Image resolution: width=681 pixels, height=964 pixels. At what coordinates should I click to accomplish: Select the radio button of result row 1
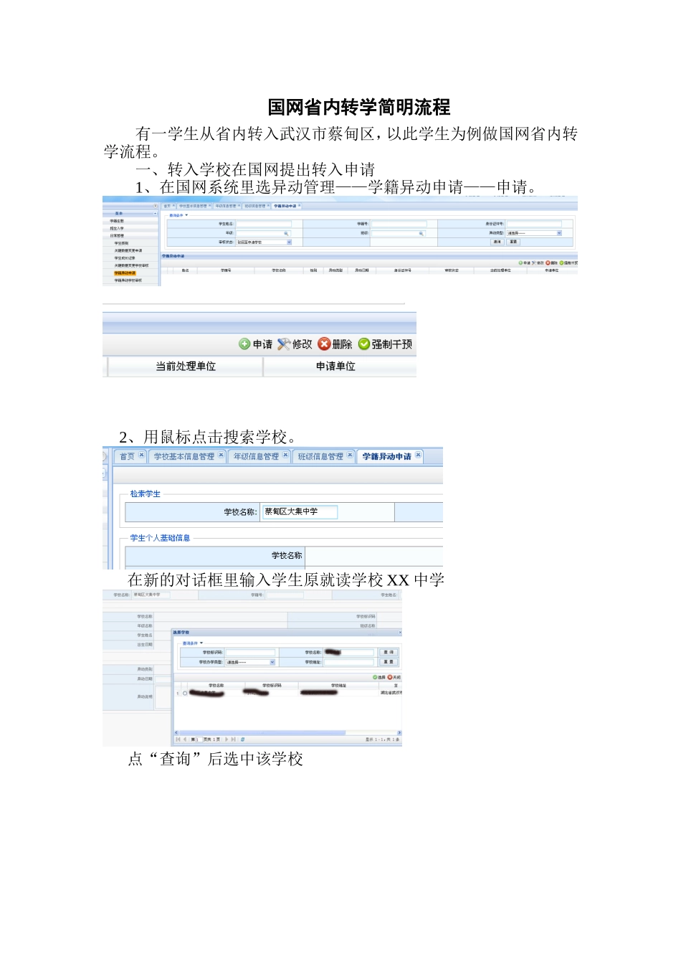pyautogui.click(x=185, y=693)
